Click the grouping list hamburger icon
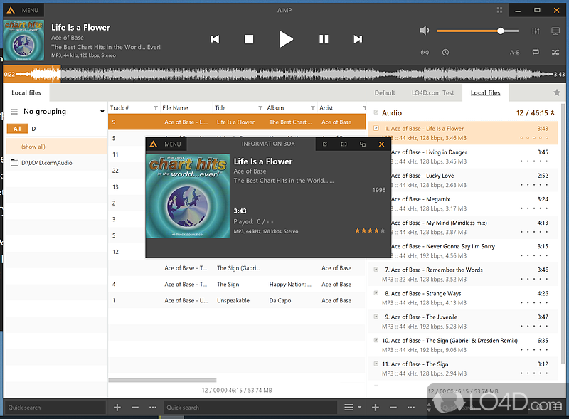 click(14, 112)
